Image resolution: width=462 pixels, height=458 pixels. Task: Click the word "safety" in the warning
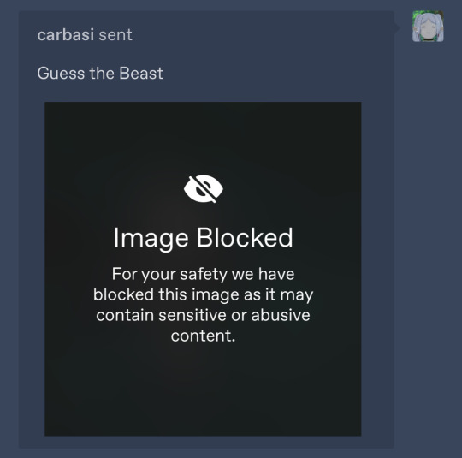pyautogui.click(x=204, y=275)
